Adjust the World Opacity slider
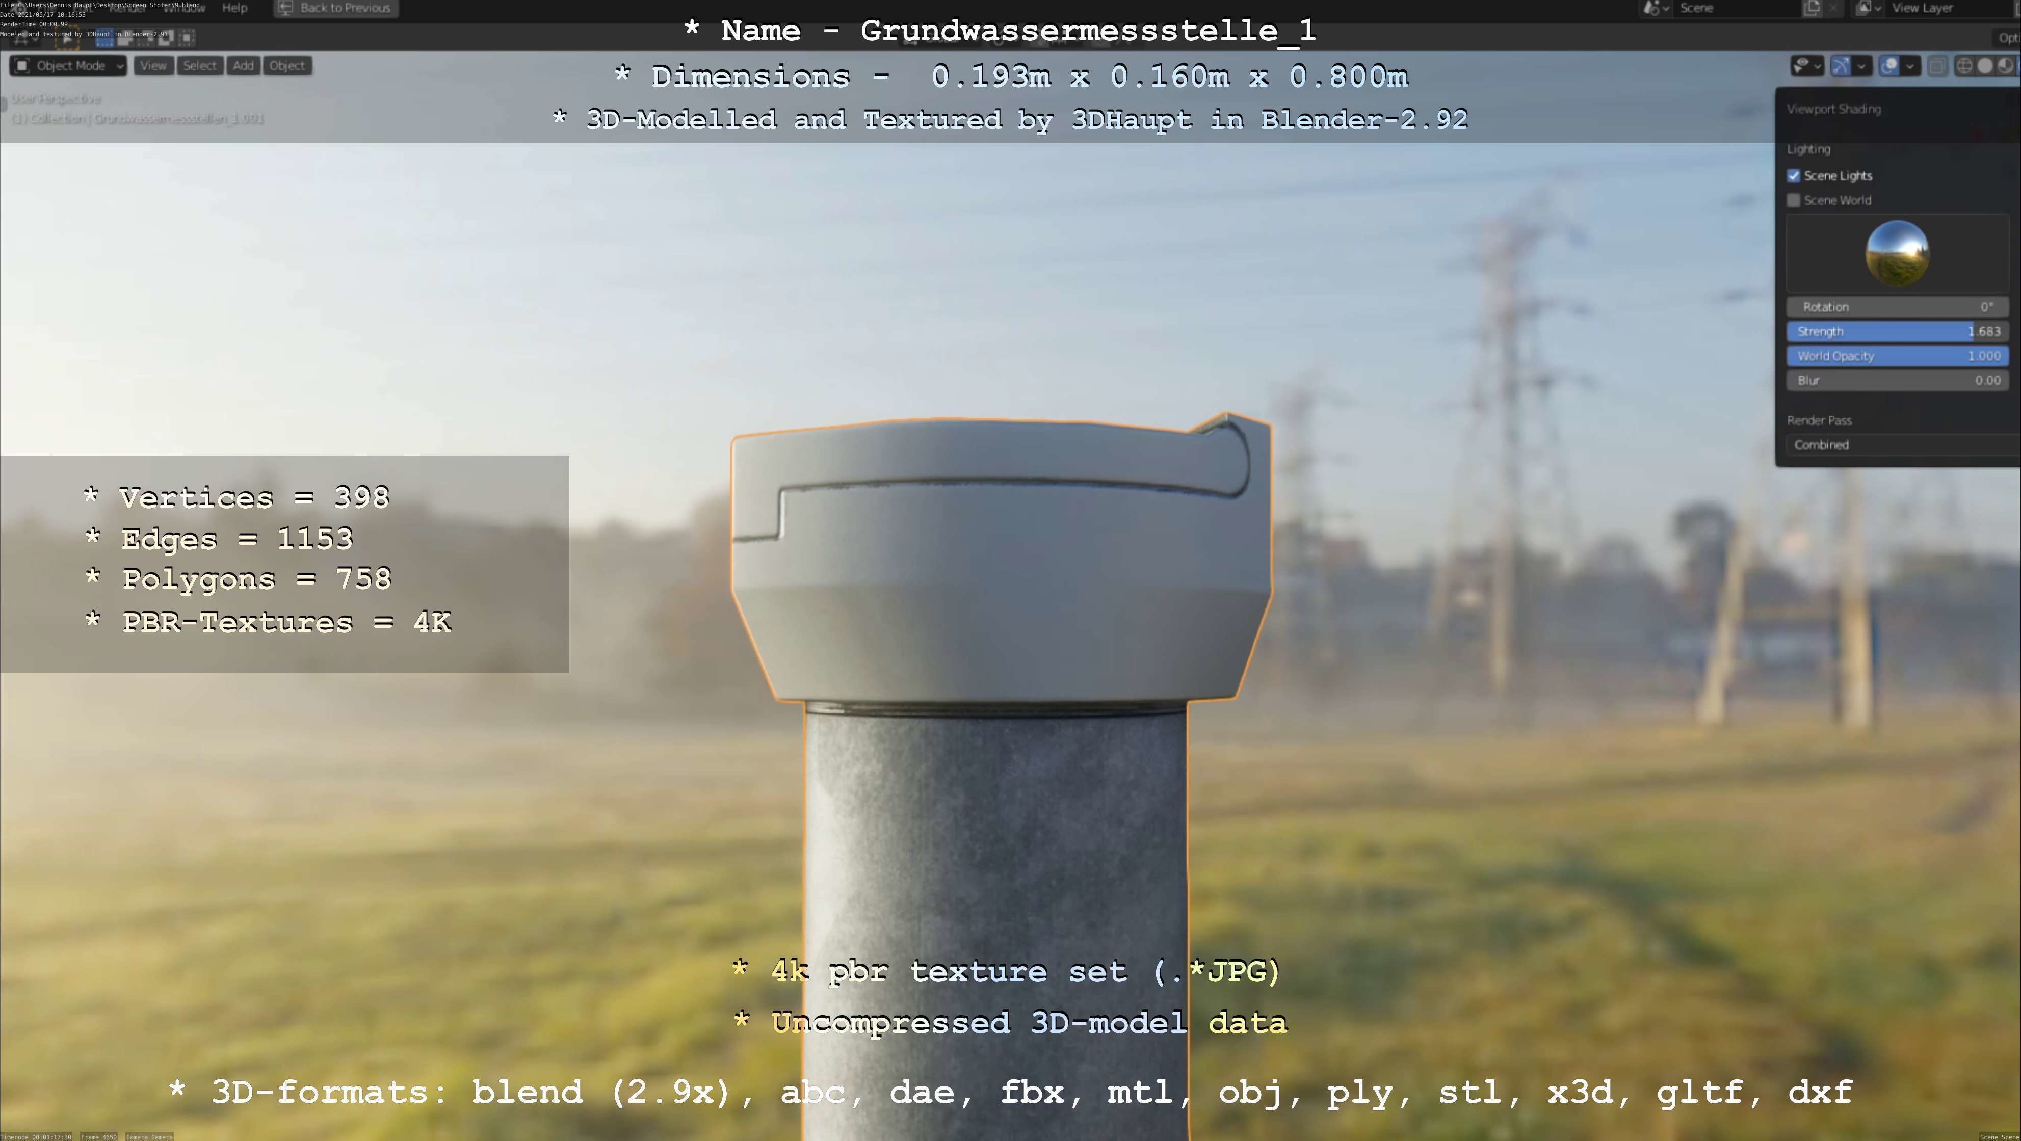Screen dimensions: 2021x1141 (x=1897, y=355)
